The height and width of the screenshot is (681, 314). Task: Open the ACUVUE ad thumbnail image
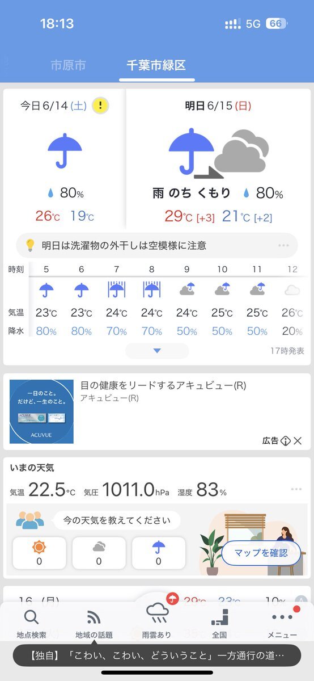coord(41,411)
